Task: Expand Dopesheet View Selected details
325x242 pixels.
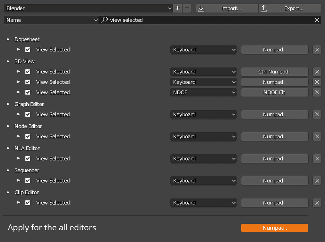Action: click(x=19, y=50)
